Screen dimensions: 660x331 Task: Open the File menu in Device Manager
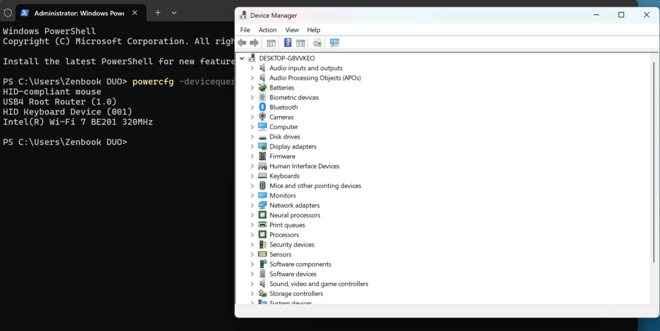(x=245, y=30)
